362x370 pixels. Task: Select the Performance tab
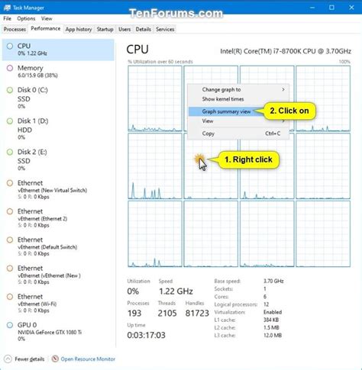click(x=46, y=28)
